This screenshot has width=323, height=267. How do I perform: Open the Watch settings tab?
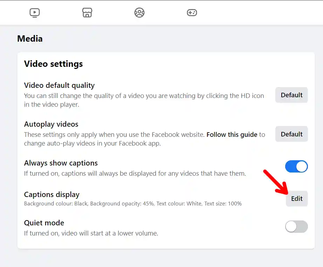click(34, 12)
